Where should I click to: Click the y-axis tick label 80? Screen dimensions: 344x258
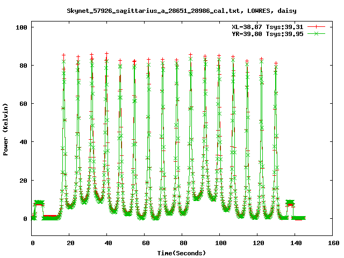(23, 66)
